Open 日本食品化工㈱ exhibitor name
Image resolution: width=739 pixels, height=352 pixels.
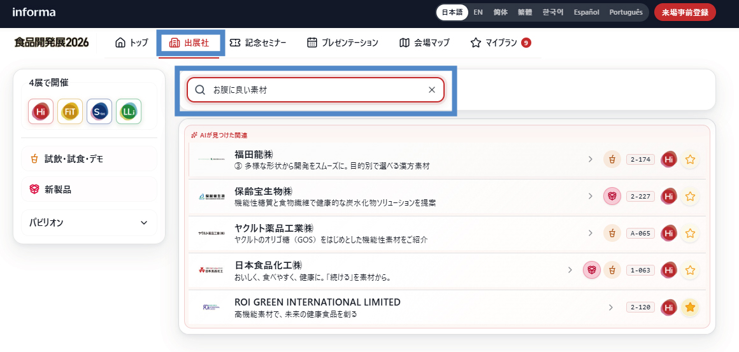(268, 265)
